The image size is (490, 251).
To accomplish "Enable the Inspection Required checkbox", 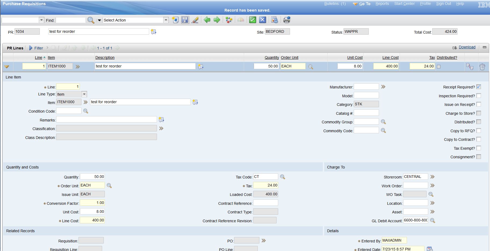I will 478,96.
